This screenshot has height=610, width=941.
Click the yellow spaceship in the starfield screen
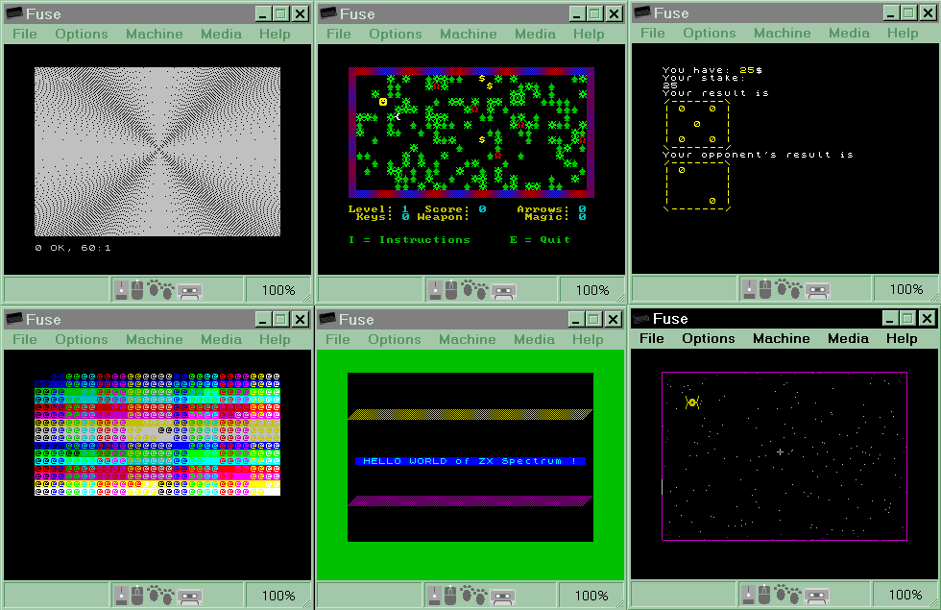(691, 403)
